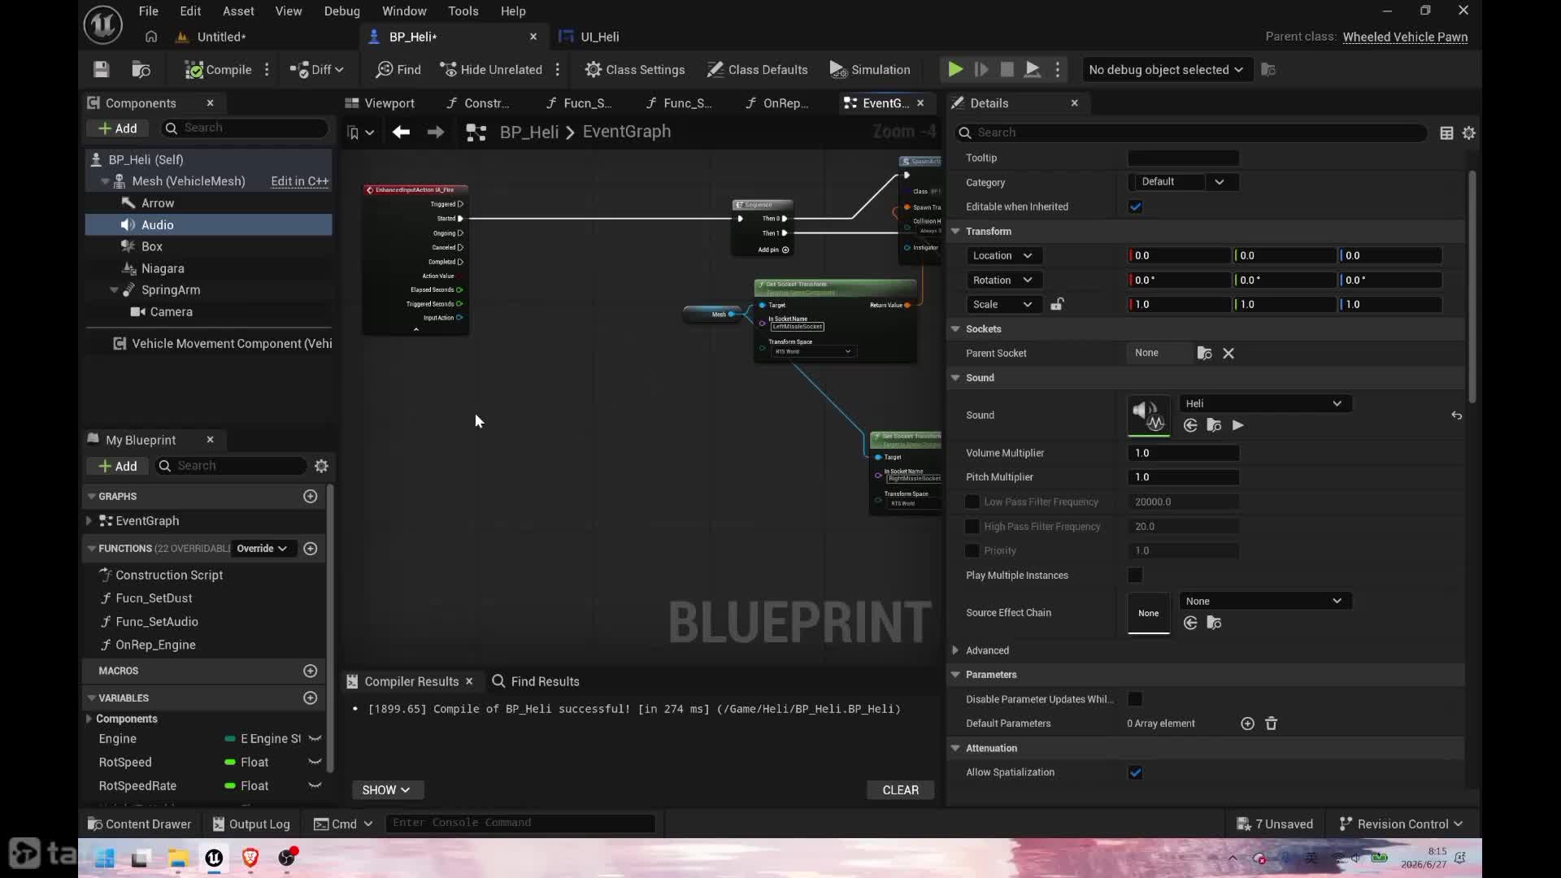Open Compile options three-dot menu
This screenshot has width=1561, height=878.
click(267, 70)
